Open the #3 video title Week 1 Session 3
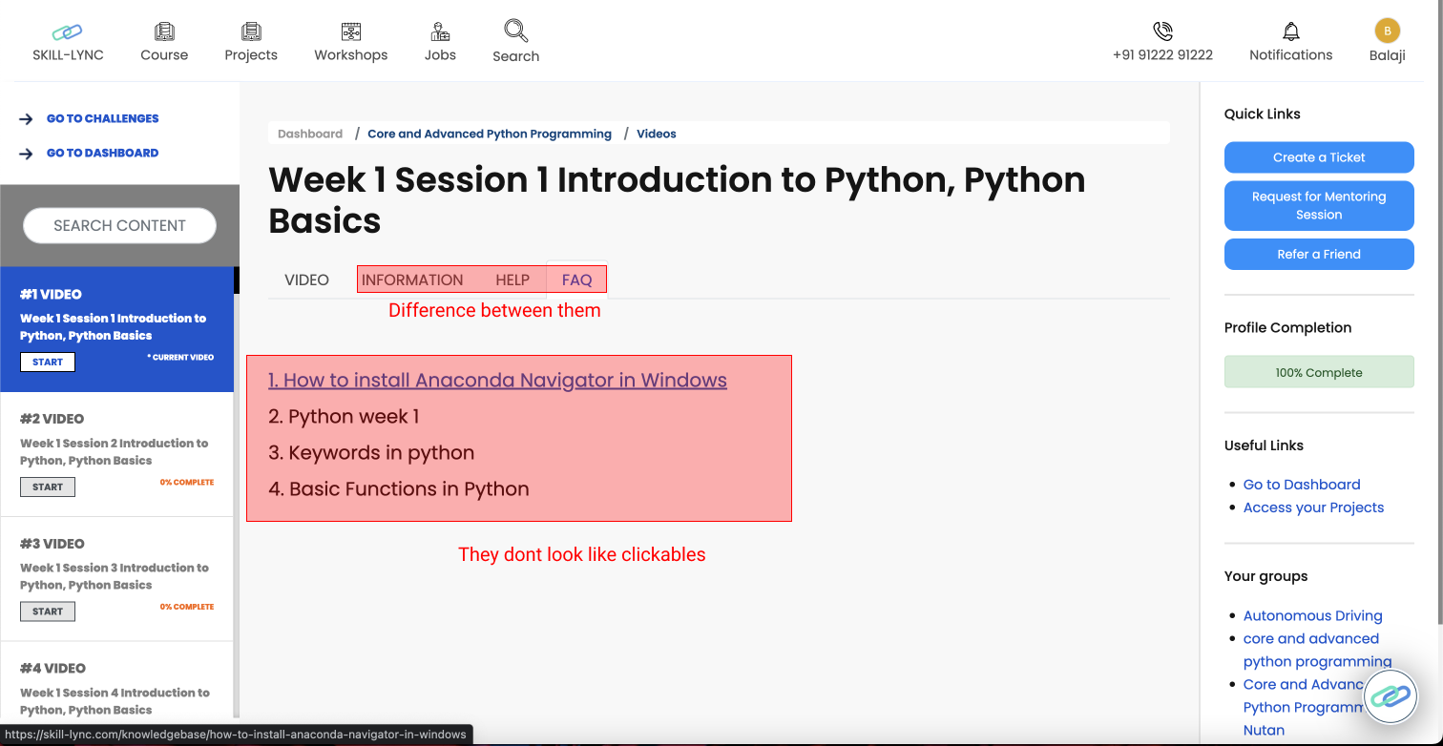The width and height of the screenshot is (1443, 746). (115, 576)
